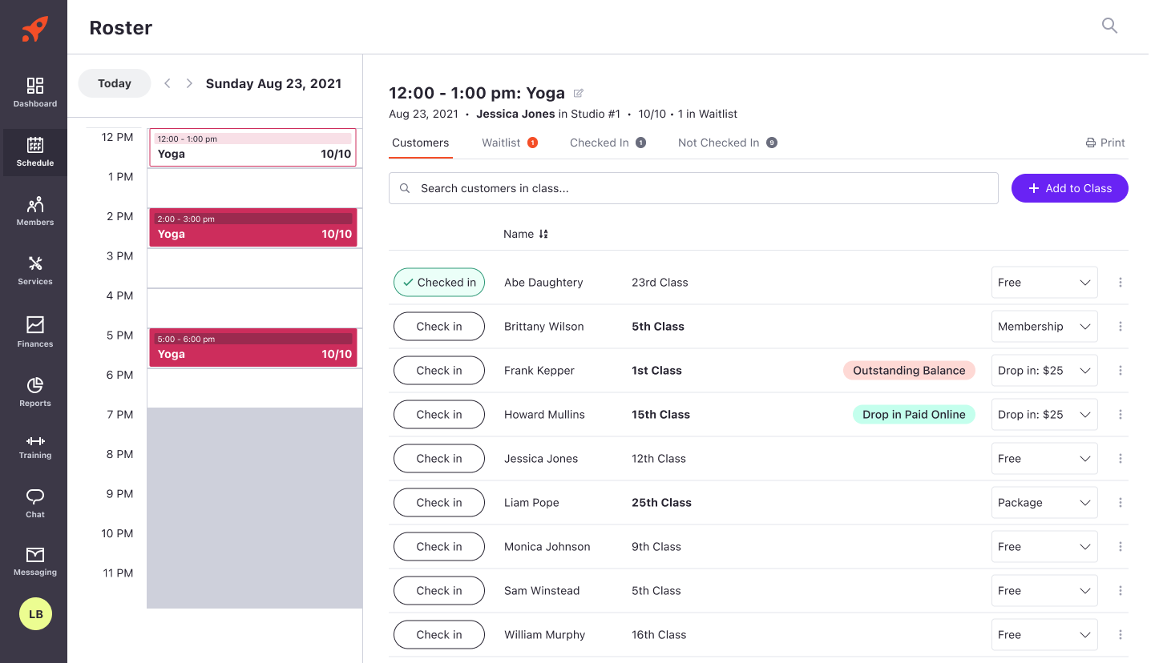1159x663 pixels.
Task: Check in Brittany Wilson
Action: [438, 327]
